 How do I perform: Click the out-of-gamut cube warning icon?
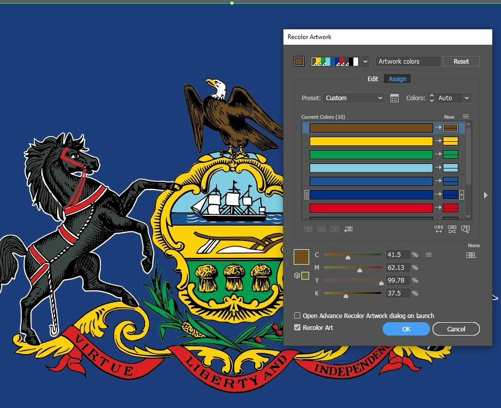point(297,275)
